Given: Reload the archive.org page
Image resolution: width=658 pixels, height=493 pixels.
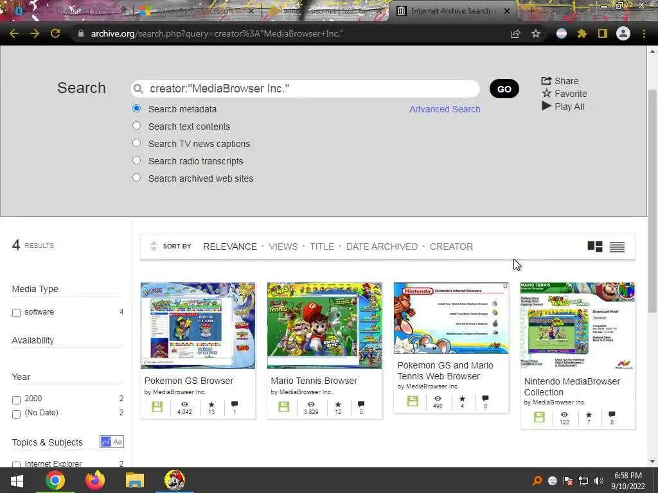Looking at the screenshot, I should [55, 33].
